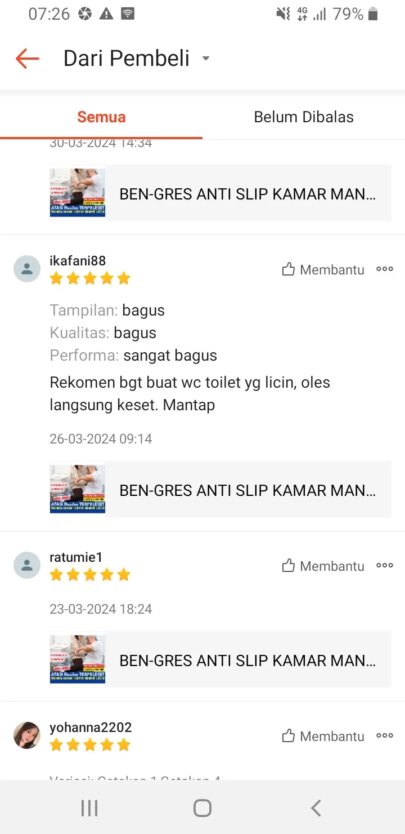The image size is (405, 834).
Task: Mark ikafani88's review as Membantu
Action: [x=323, y=270]
